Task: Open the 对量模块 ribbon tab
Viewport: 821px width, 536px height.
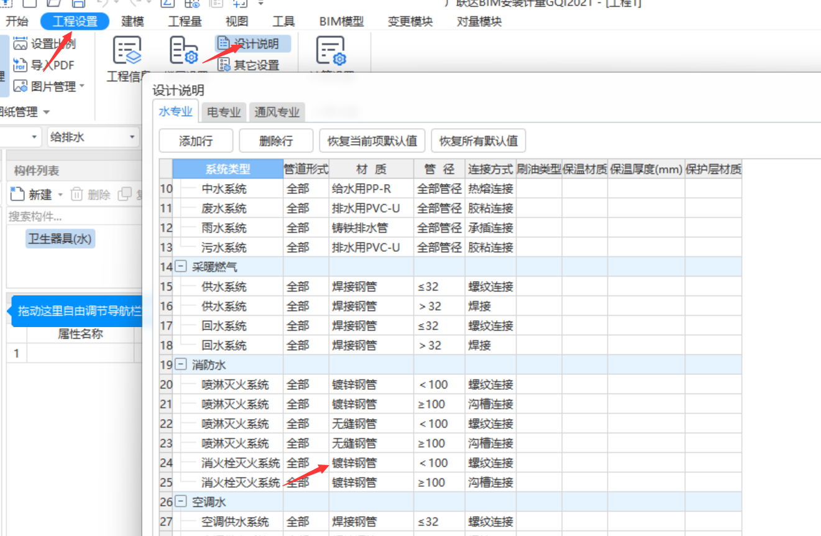Action: click(x=479, y=21)
